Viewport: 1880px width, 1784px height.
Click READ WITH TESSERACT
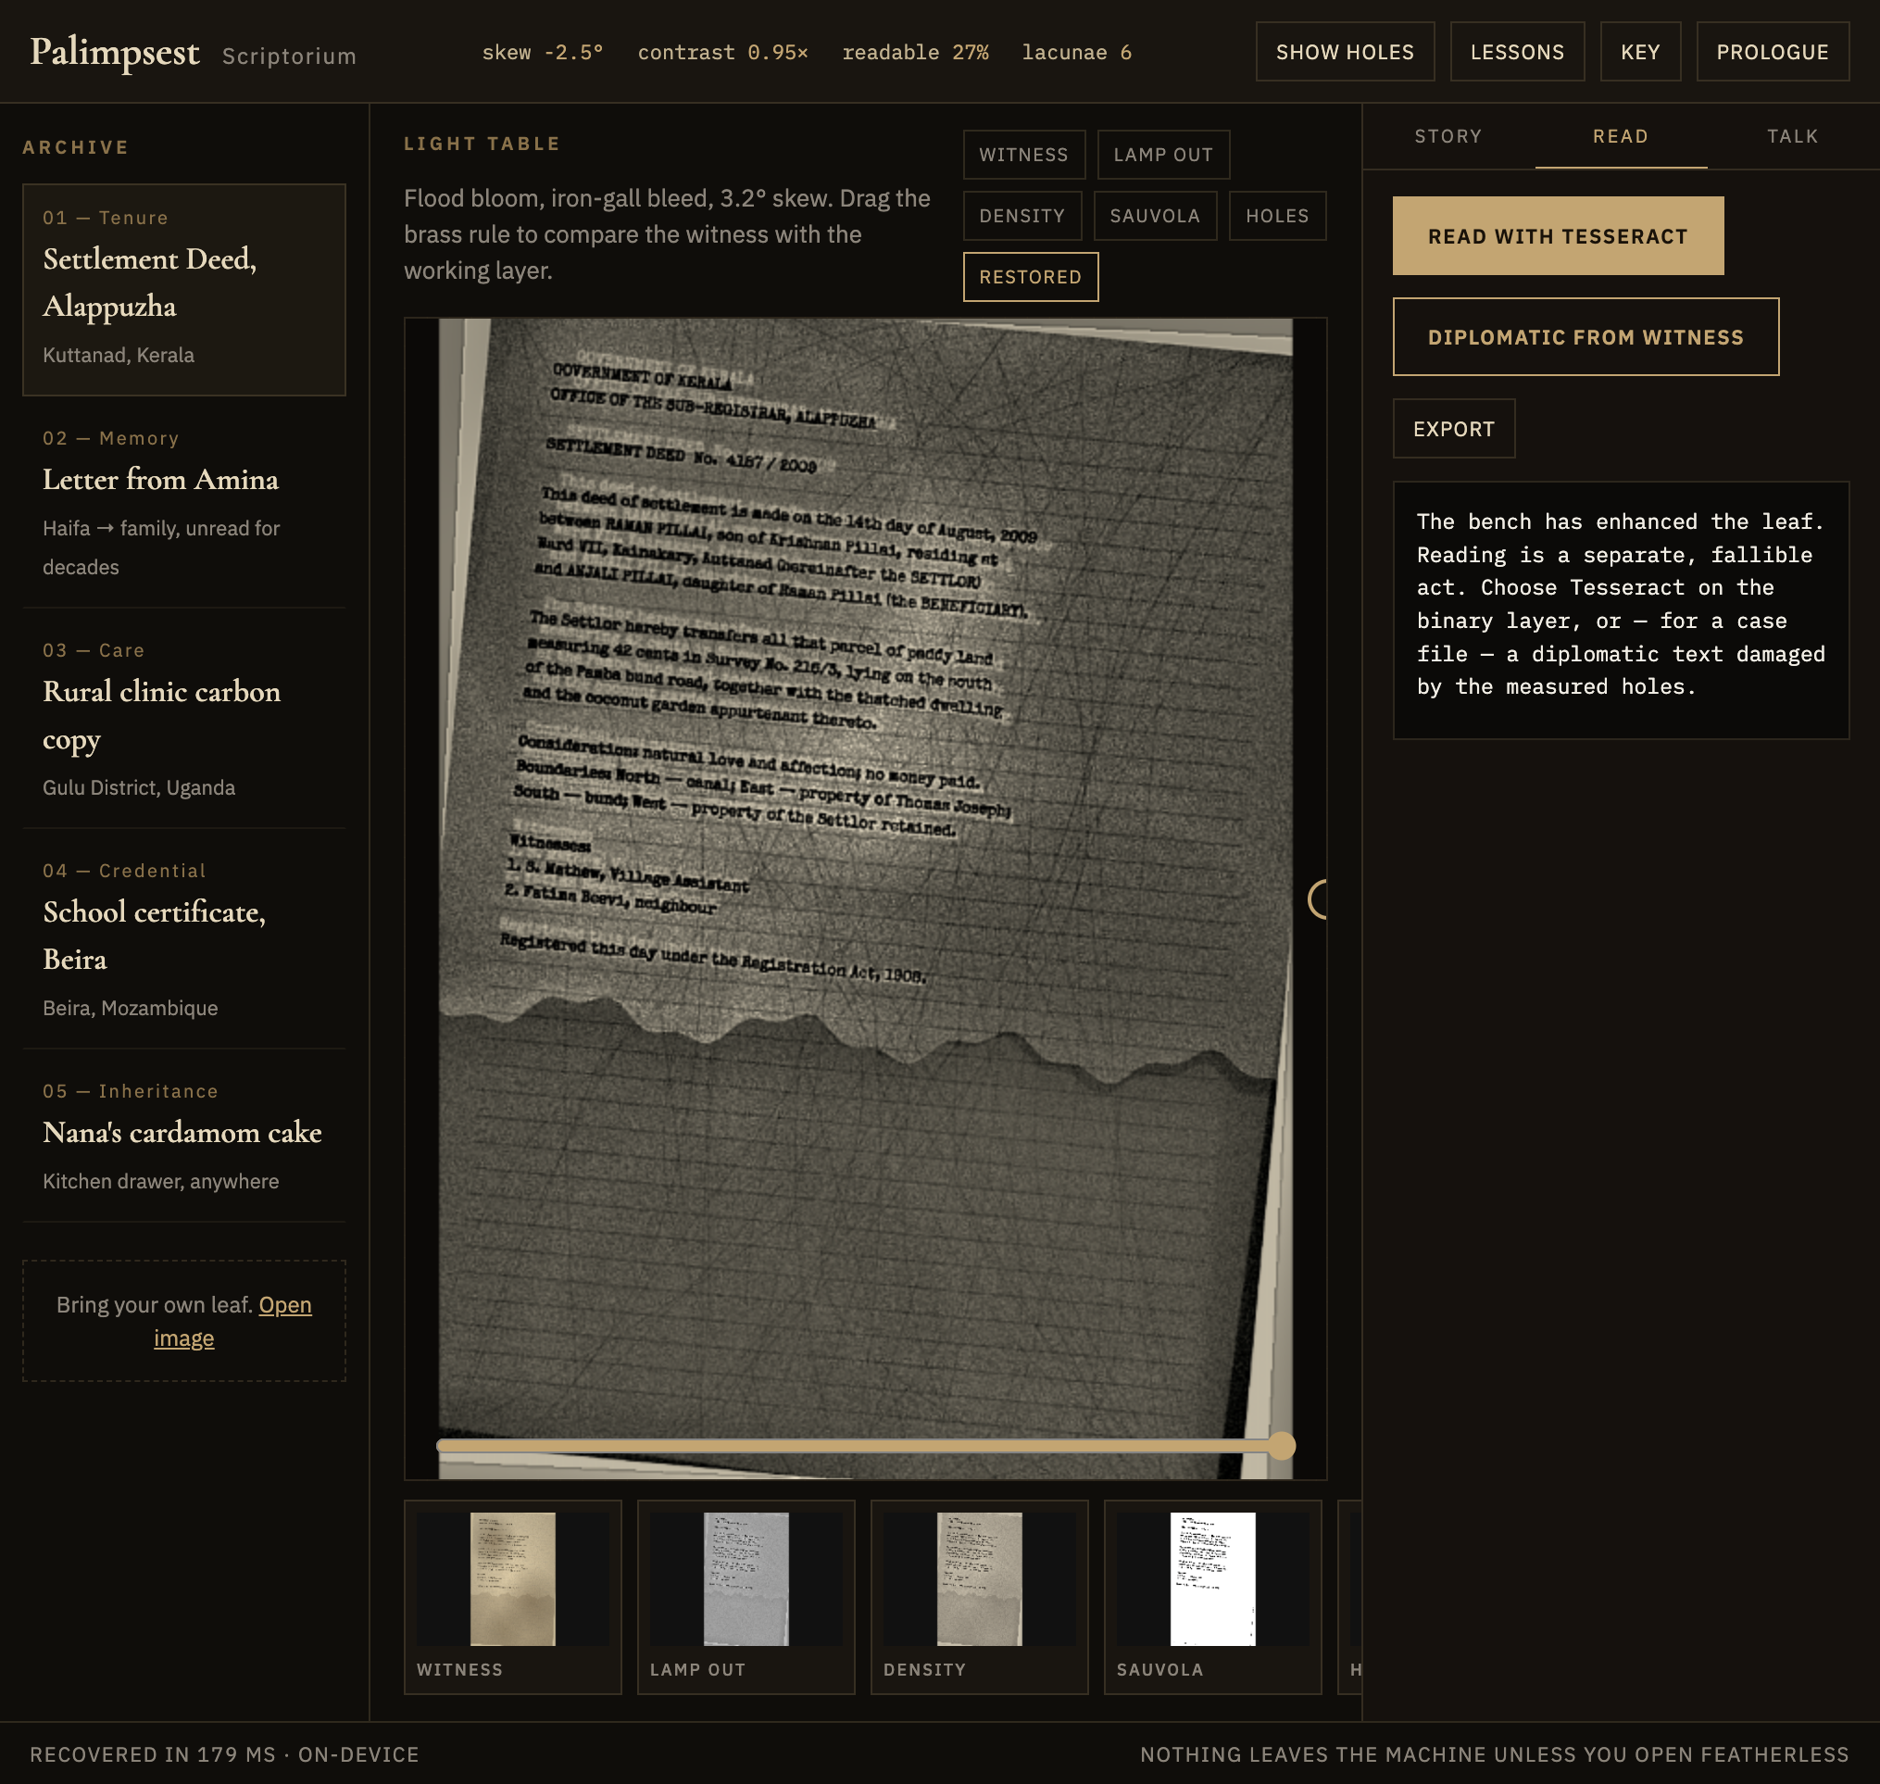(1557, 236)
